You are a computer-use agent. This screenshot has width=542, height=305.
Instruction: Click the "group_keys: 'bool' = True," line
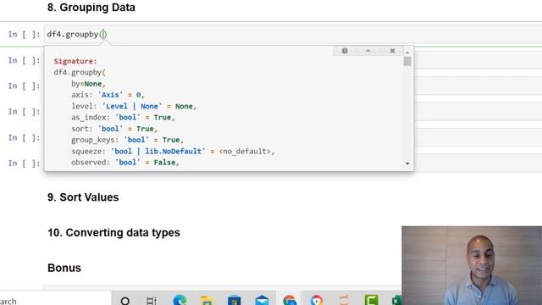coord(127,140)
